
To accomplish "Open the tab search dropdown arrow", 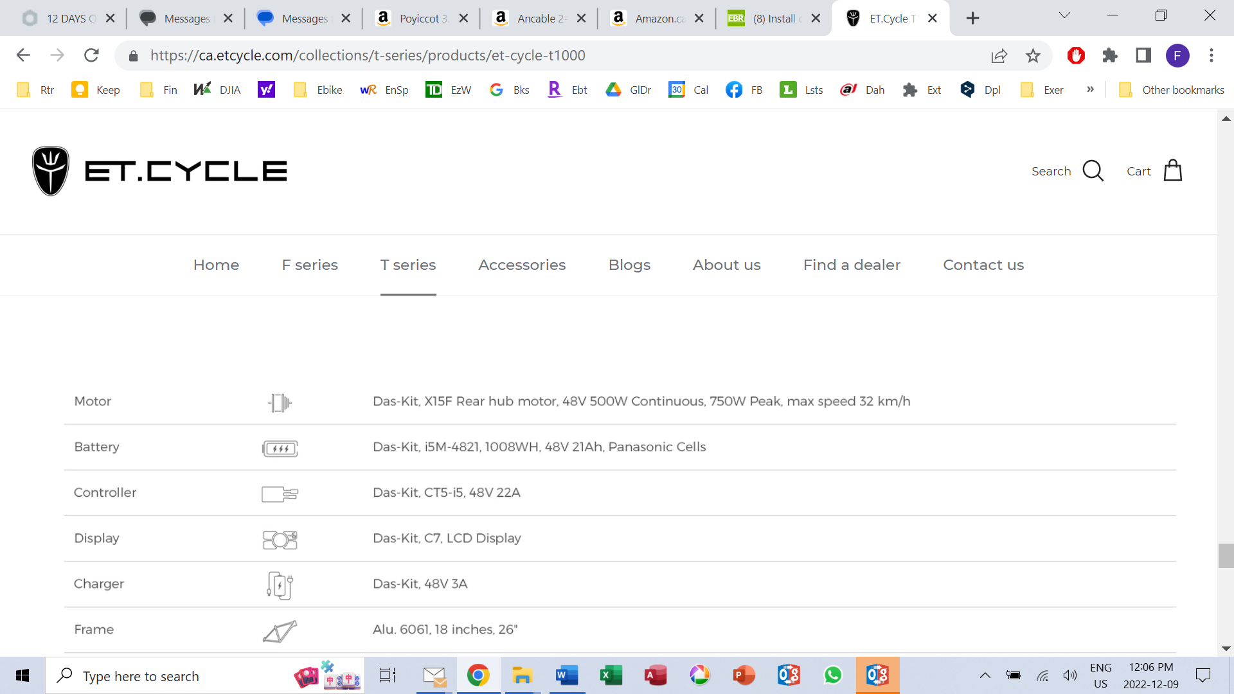I will [x=1064, y=15].
